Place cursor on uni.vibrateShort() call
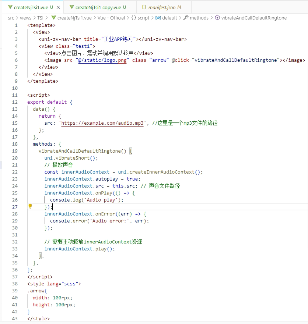This screenshot has height=324, width=308. click(x=71, y=158)
